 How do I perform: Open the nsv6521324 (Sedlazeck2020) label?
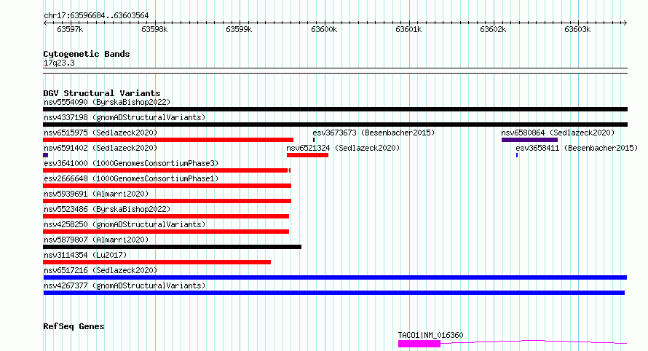343,148
